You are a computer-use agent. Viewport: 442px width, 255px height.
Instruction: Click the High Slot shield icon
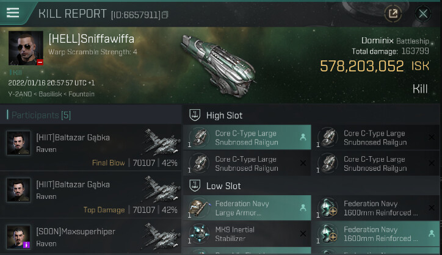(195, 115)
